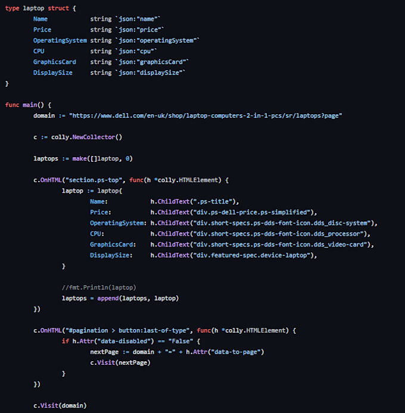Click the Name: key in laptop literal
The width and height of the screenshot is (405, 413).
(x=99, y=202)
